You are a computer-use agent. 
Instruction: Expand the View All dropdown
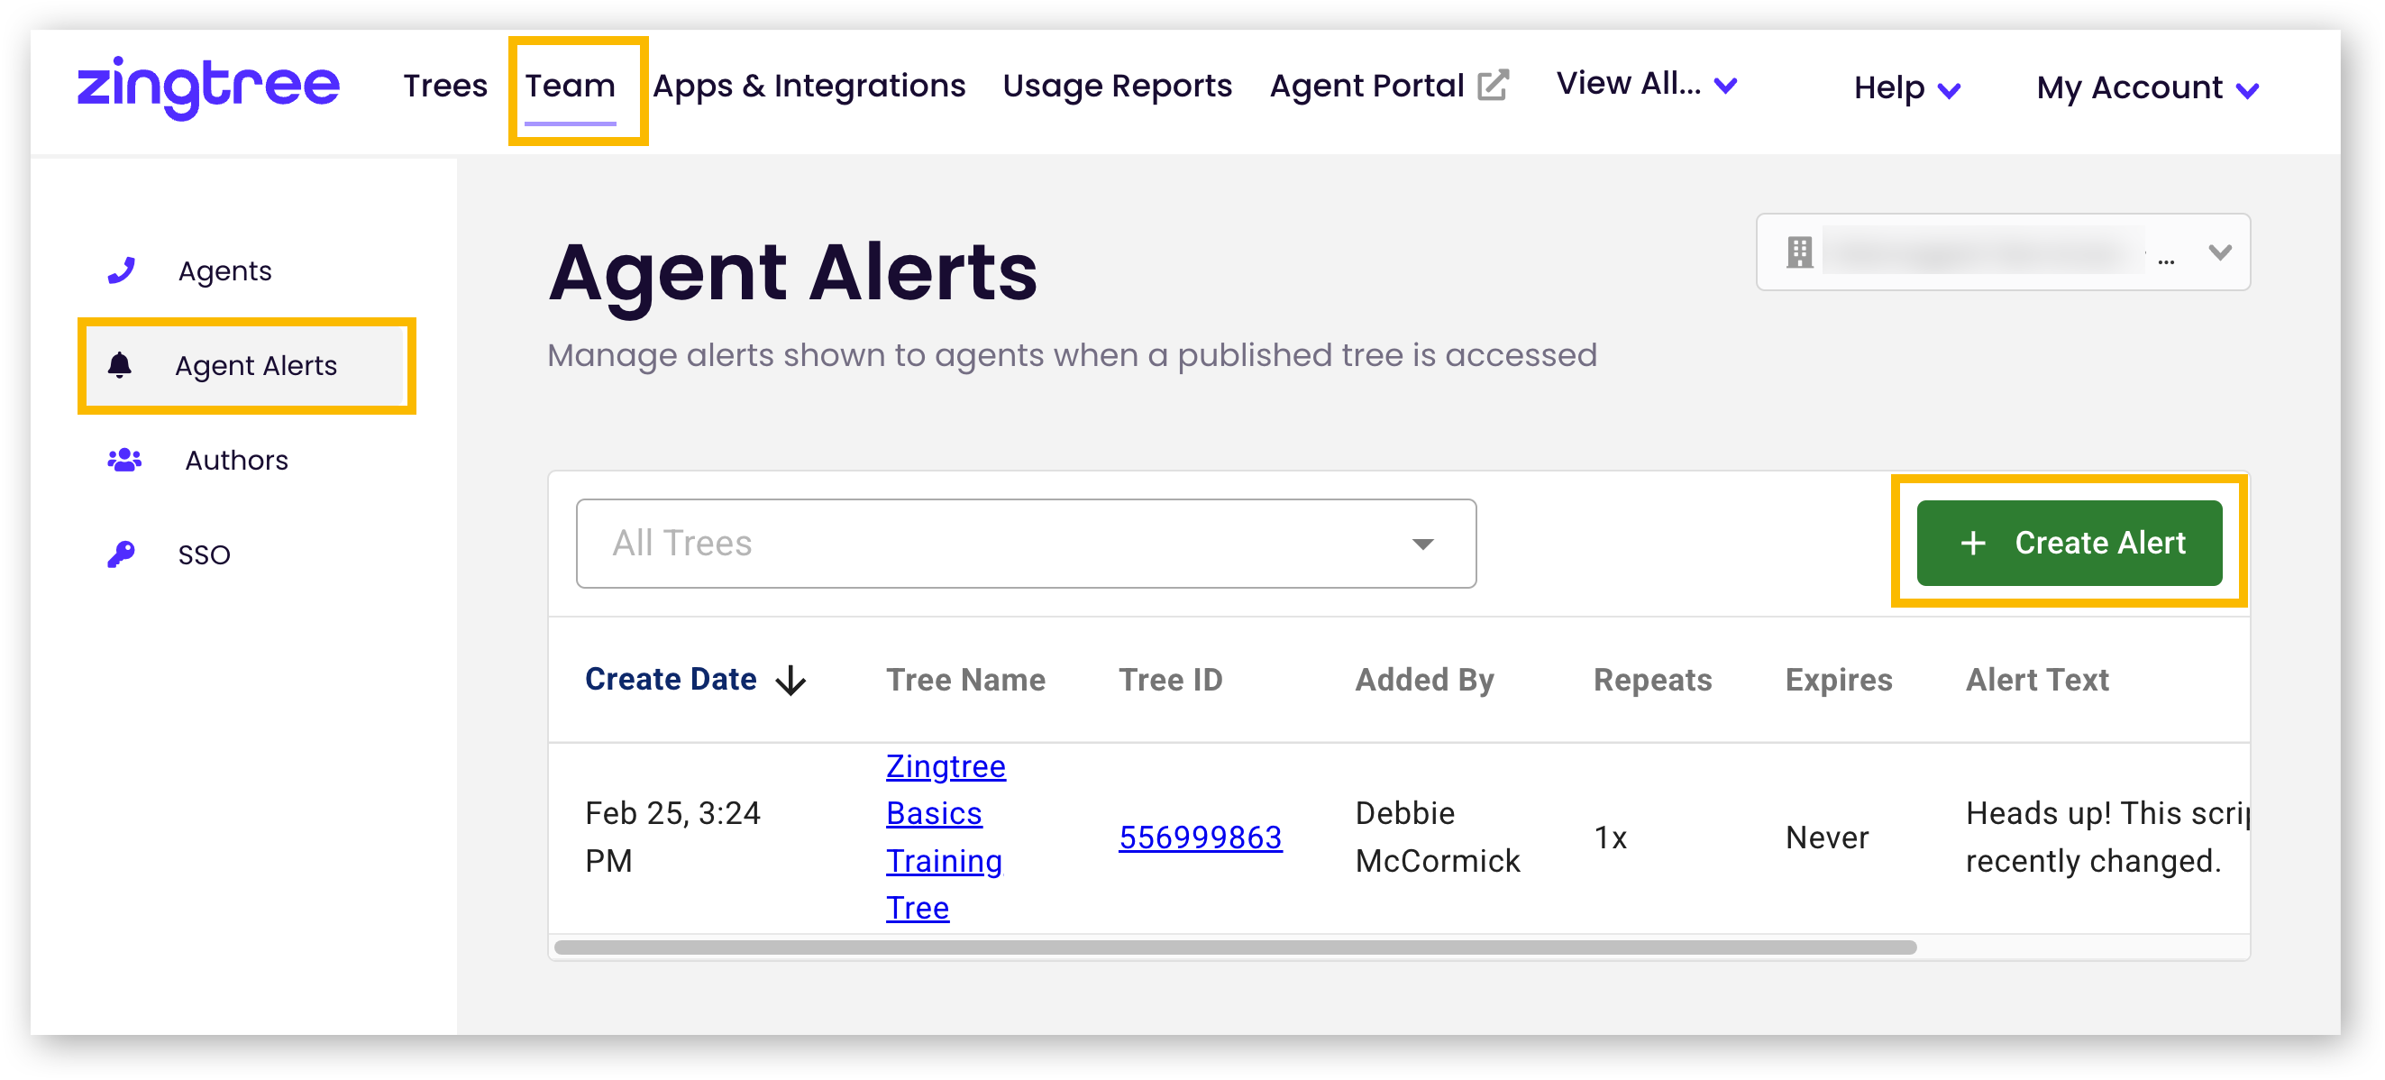(1646, 84)
